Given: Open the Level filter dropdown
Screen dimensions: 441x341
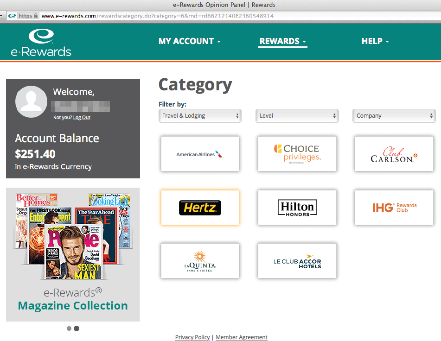Looking at the screenshot, I should (297, 116).
